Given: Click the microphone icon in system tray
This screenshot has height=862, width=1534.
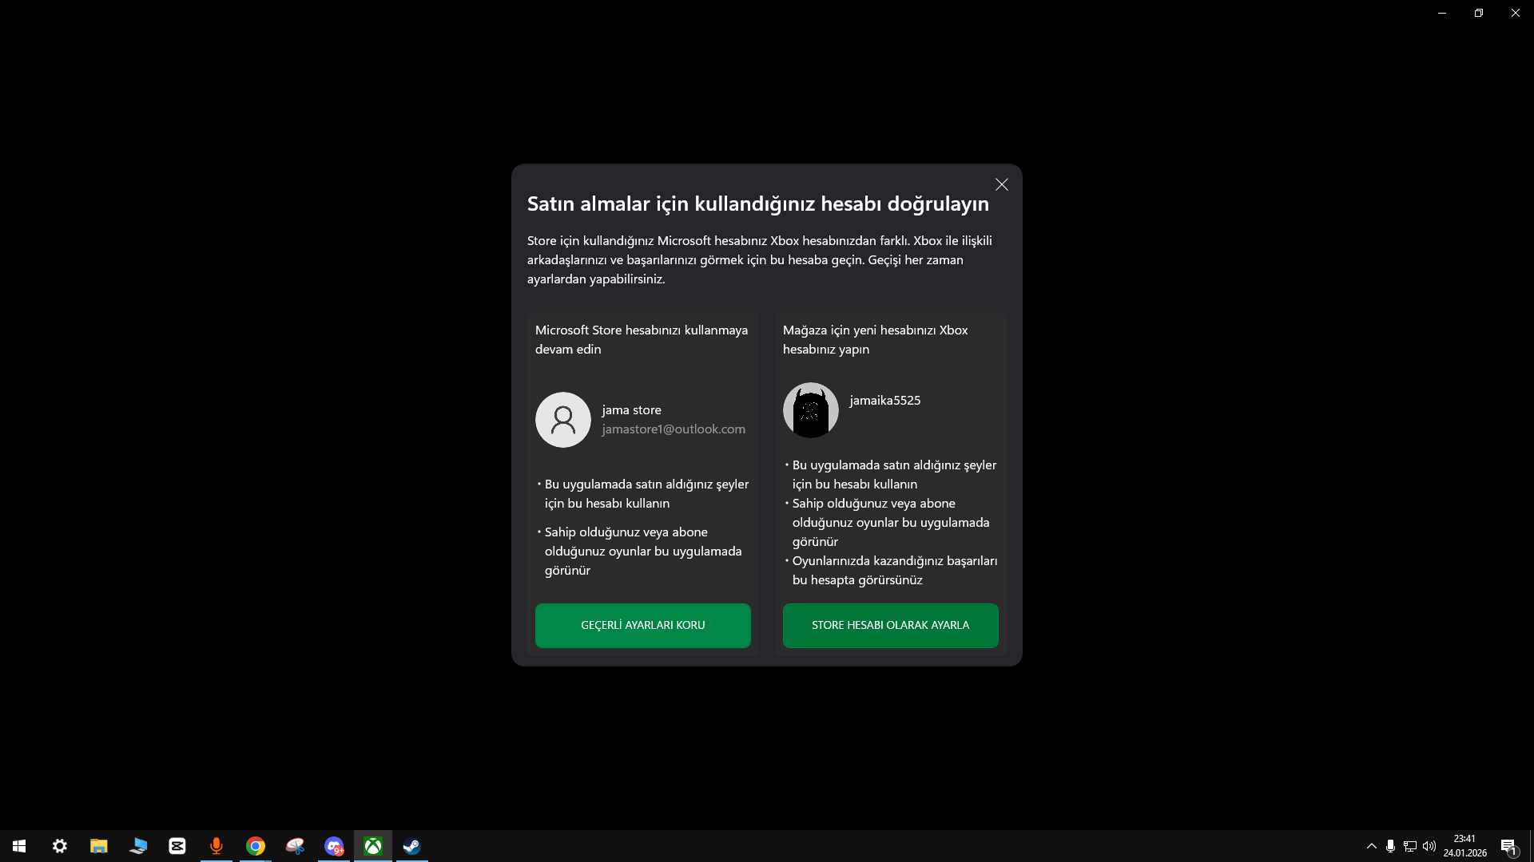Looking at the screenshot, I should click(1391, 846).
